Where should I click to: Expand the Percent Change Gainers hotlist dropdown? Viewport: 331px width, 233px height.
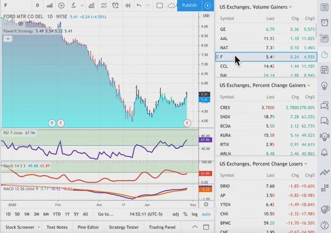tap(309, 85)
